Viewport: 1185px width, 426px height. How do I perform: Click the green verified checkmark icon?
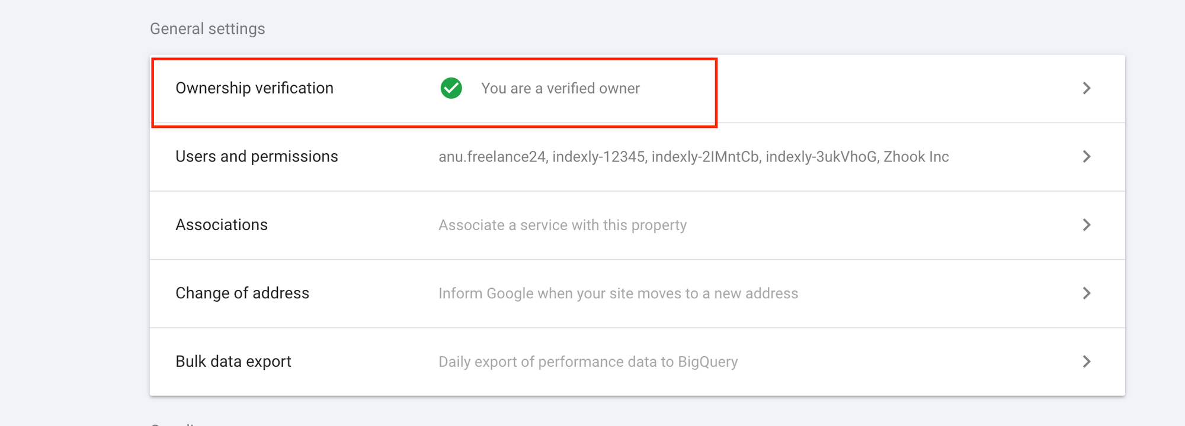click(451, 88)
